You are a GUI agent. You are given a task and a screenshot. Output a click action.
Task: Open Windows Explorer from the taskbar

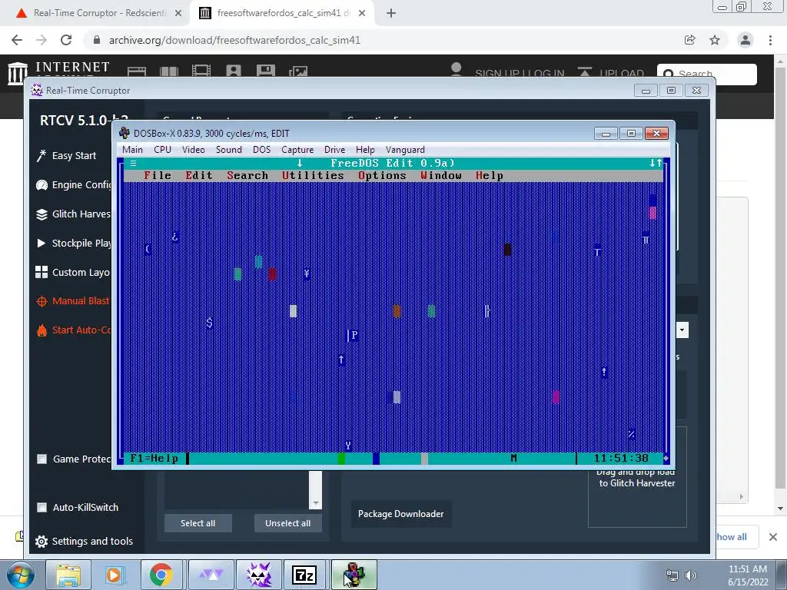click(68, 575)
